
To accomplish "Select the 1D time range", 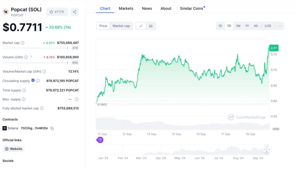I will tap(220, 26).
